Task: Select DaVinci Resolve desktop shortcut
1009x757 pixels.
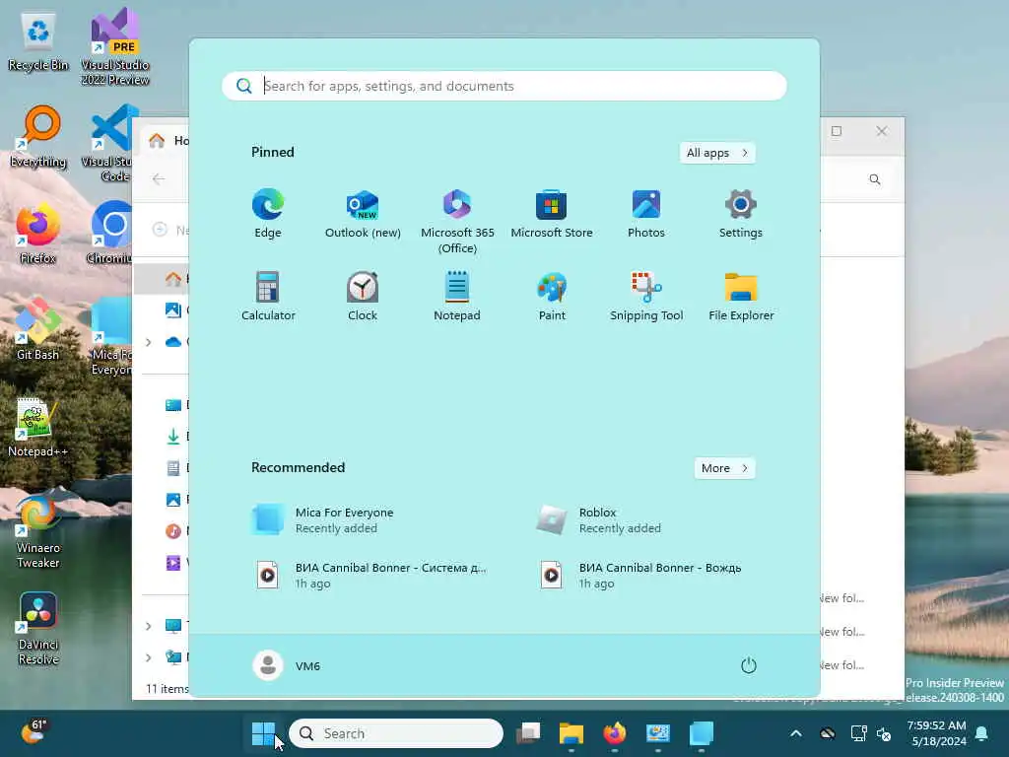Action: [38, 628]
